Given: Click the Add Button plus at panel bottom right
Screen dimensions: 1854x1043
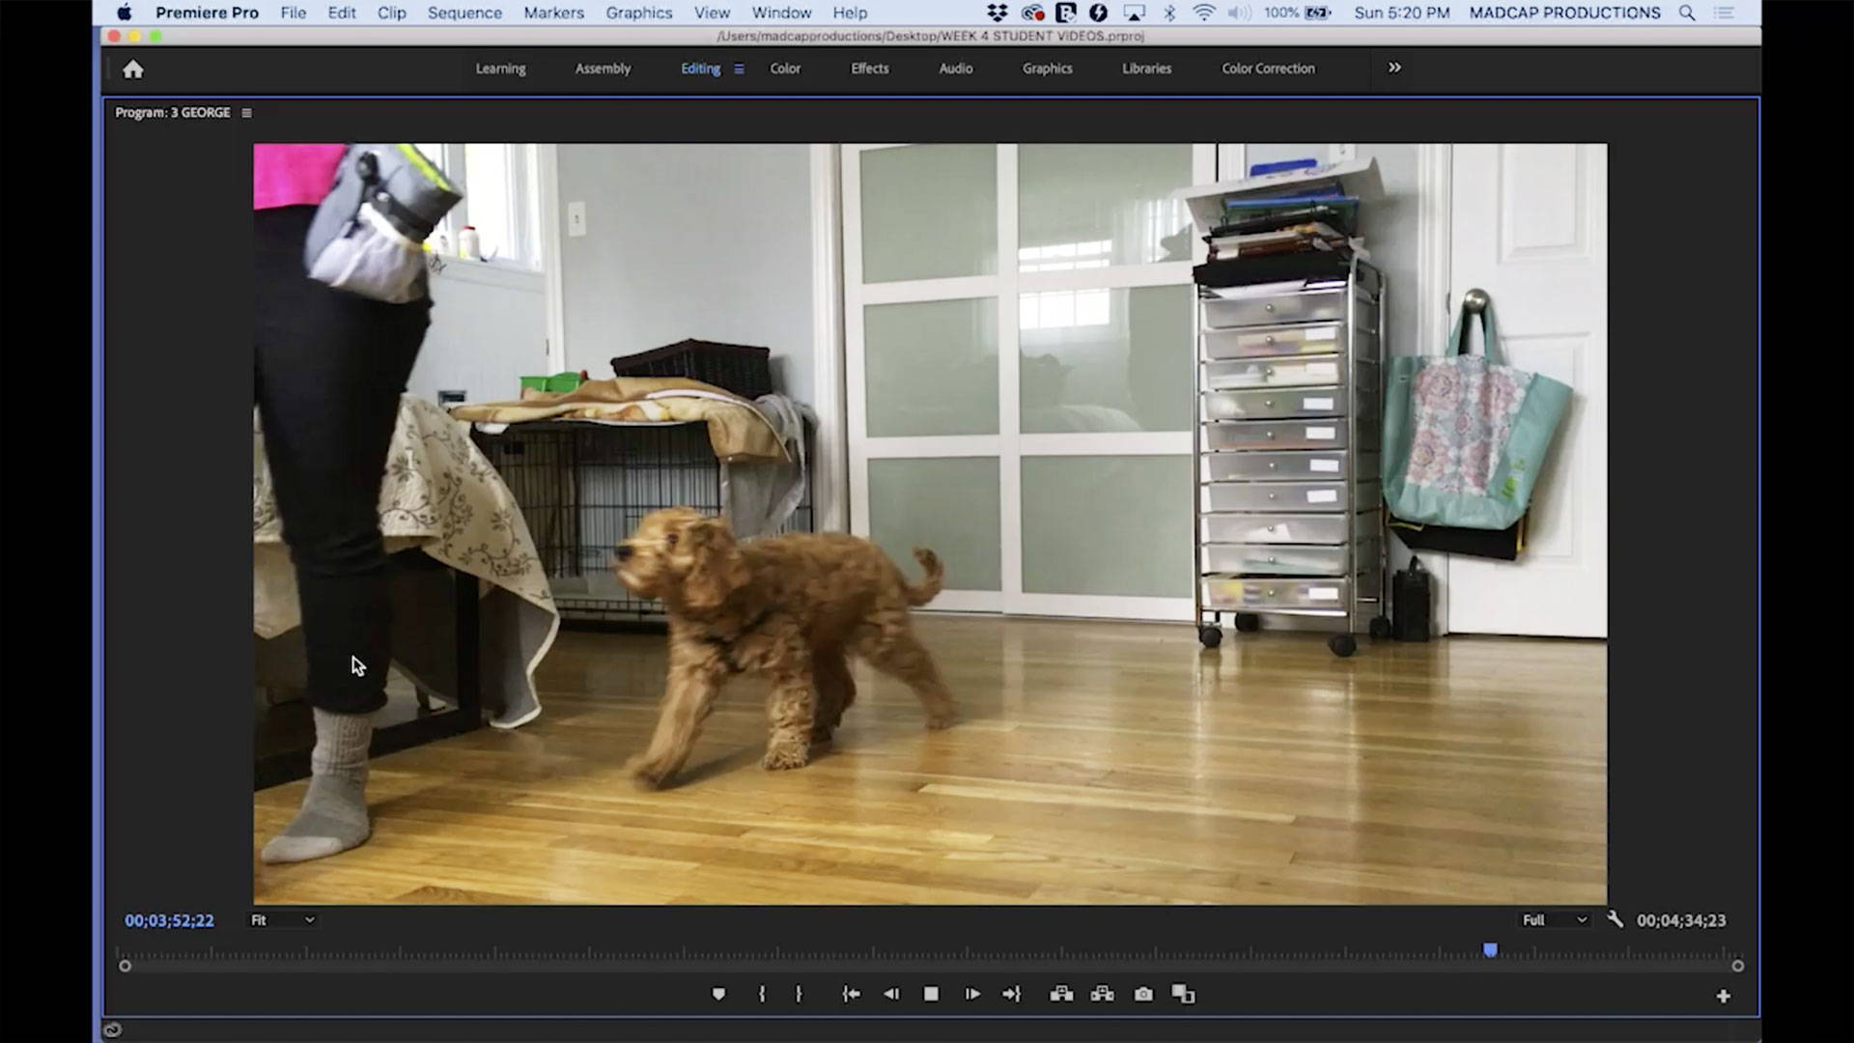Looking at the screenshot, I should pos(1723,994).
